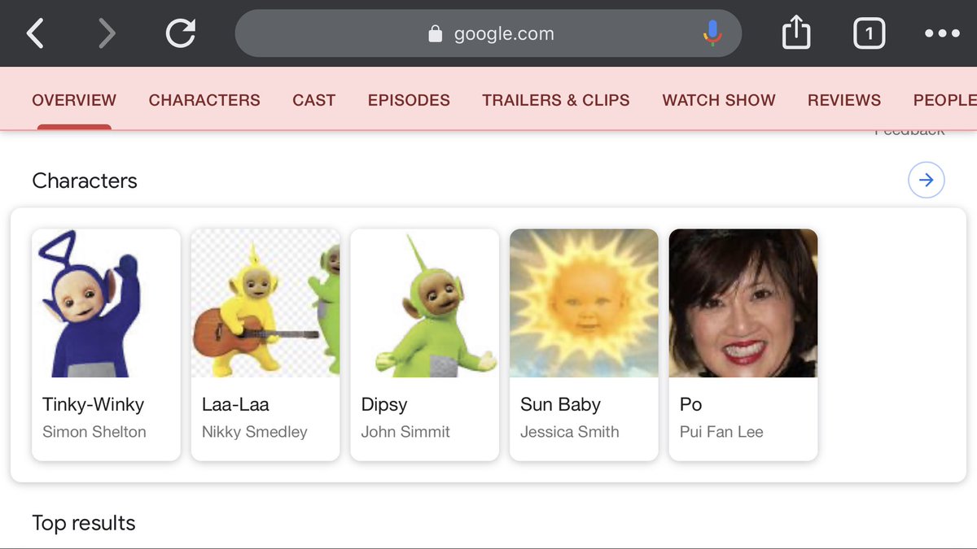Click the Po name
The width and height of the screenshot is (977, 549).
pos(691,404)
